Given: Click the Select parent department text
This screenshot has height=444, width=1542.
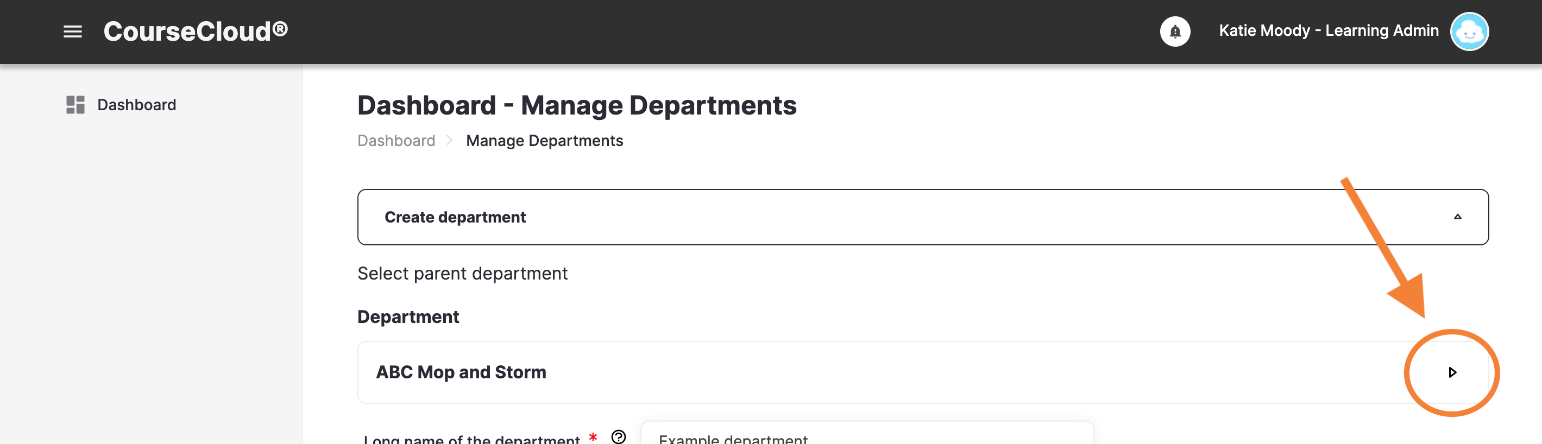Looking at the screenshot, I should [x=462, y=274].
